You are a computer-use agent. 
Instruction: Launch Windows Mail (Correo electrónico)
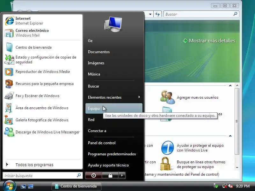43,33
